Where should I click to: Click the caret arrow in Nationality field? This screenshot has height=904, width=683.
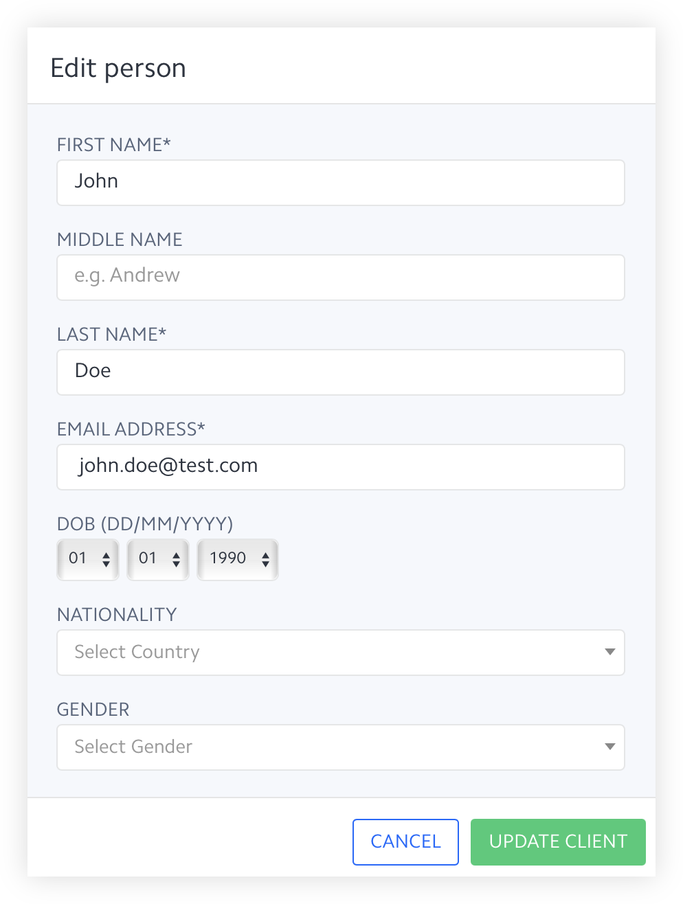click(609, 652)
